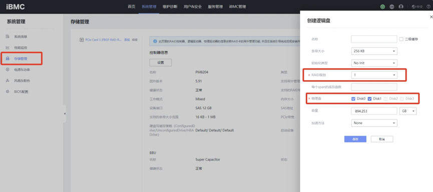Click the green power status icon
Image resolution: width=433 pixels, height=192 pixels.
coord(382,7)
